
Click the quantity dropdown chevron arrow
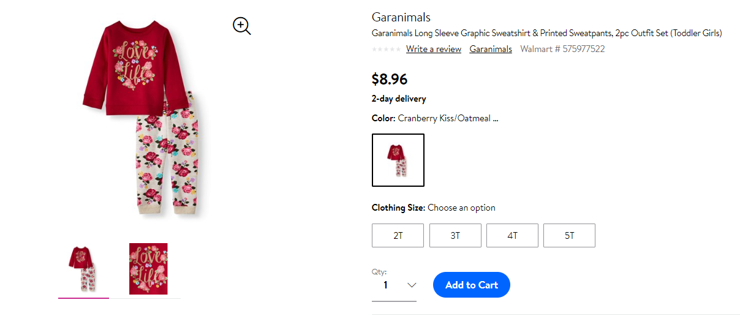[412, 285]
